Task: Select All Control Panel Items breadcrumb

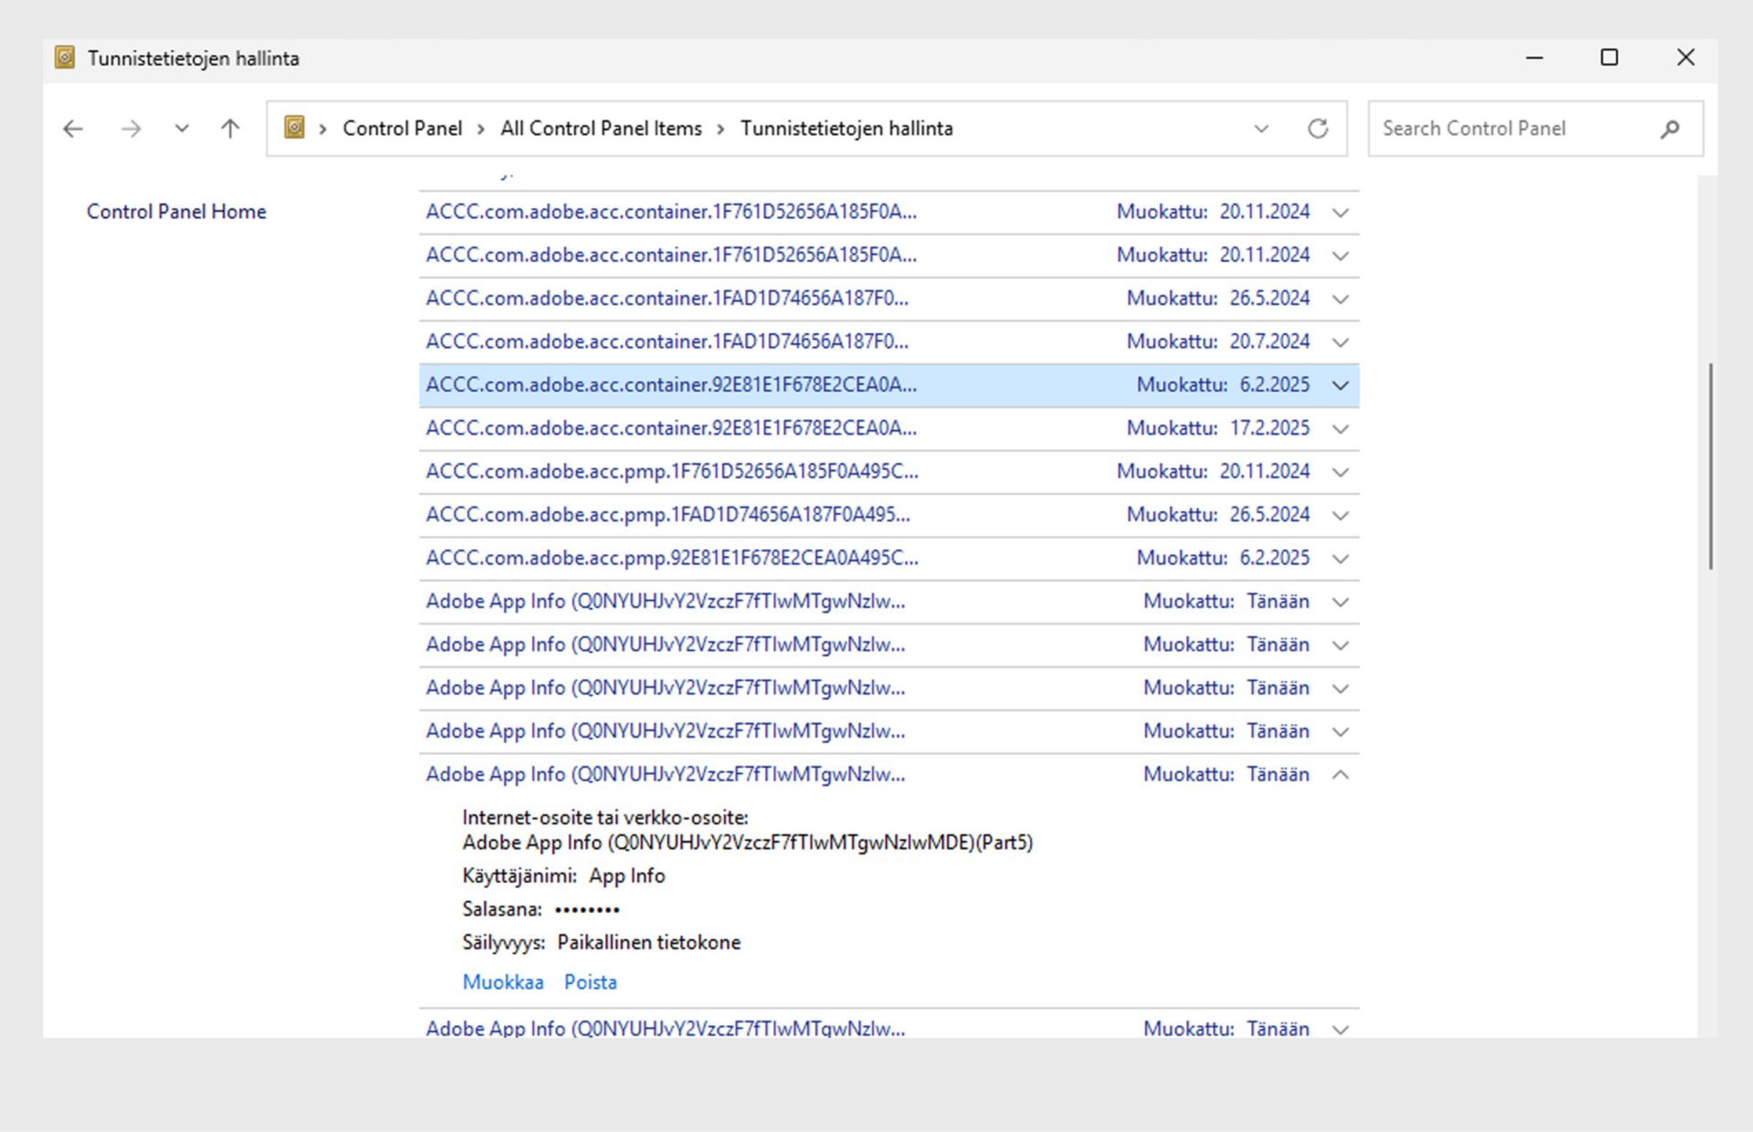Action: pos(601,129)
